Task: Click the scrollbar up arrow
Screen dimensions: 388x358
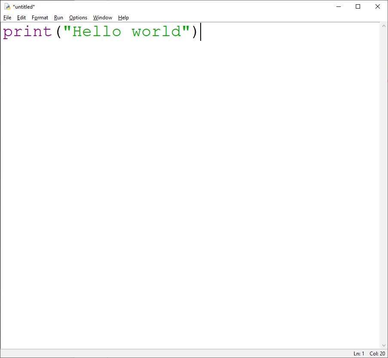Action: [x=384, y=26]
